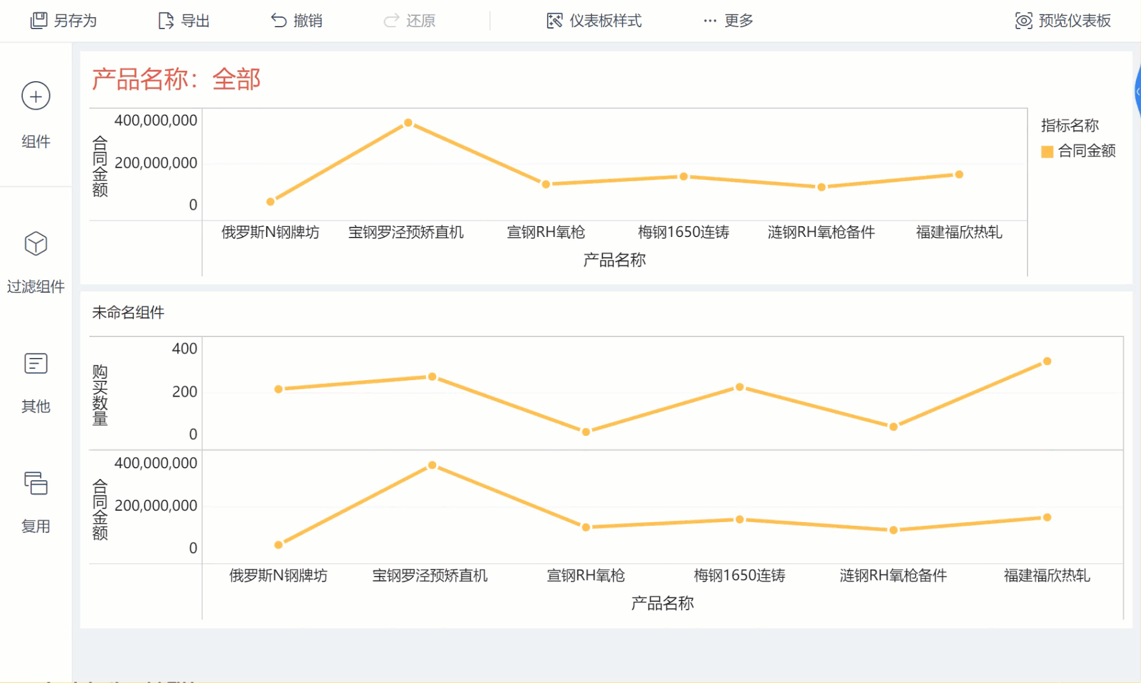Select the 未命名组件 chart title
The height and width of the screenshot is (683, 1141).
(x=128, y=312)
